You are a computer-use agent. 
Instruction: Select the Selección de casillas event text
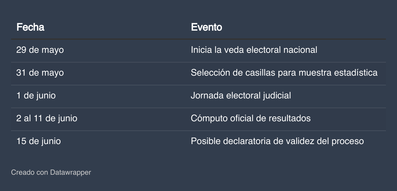[x=284, y=73]
